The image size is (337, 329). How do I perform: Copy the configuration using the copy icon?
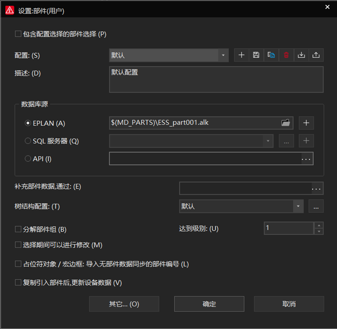tap(271, 55)
